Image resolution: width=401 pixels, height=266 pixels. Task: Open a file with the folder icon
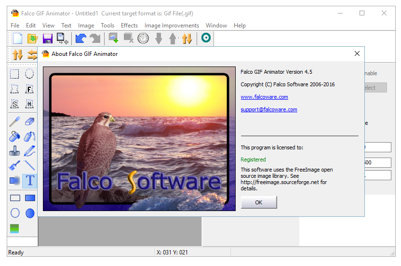32,39
